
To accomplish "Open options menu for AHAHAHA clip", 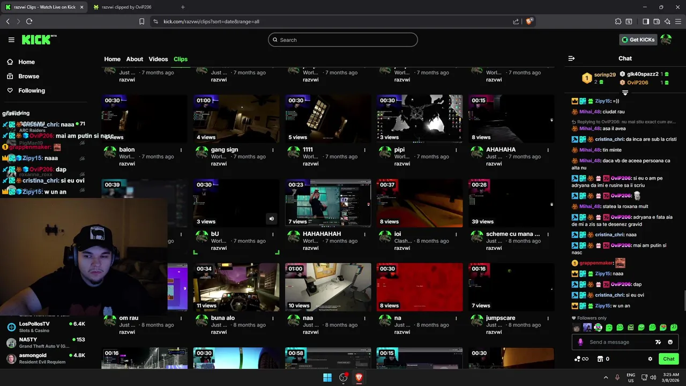I will (x=548, y=150).
